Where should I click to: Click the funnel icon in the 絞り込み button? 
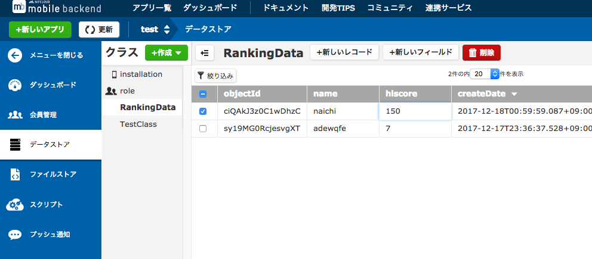tap(201, 76)
